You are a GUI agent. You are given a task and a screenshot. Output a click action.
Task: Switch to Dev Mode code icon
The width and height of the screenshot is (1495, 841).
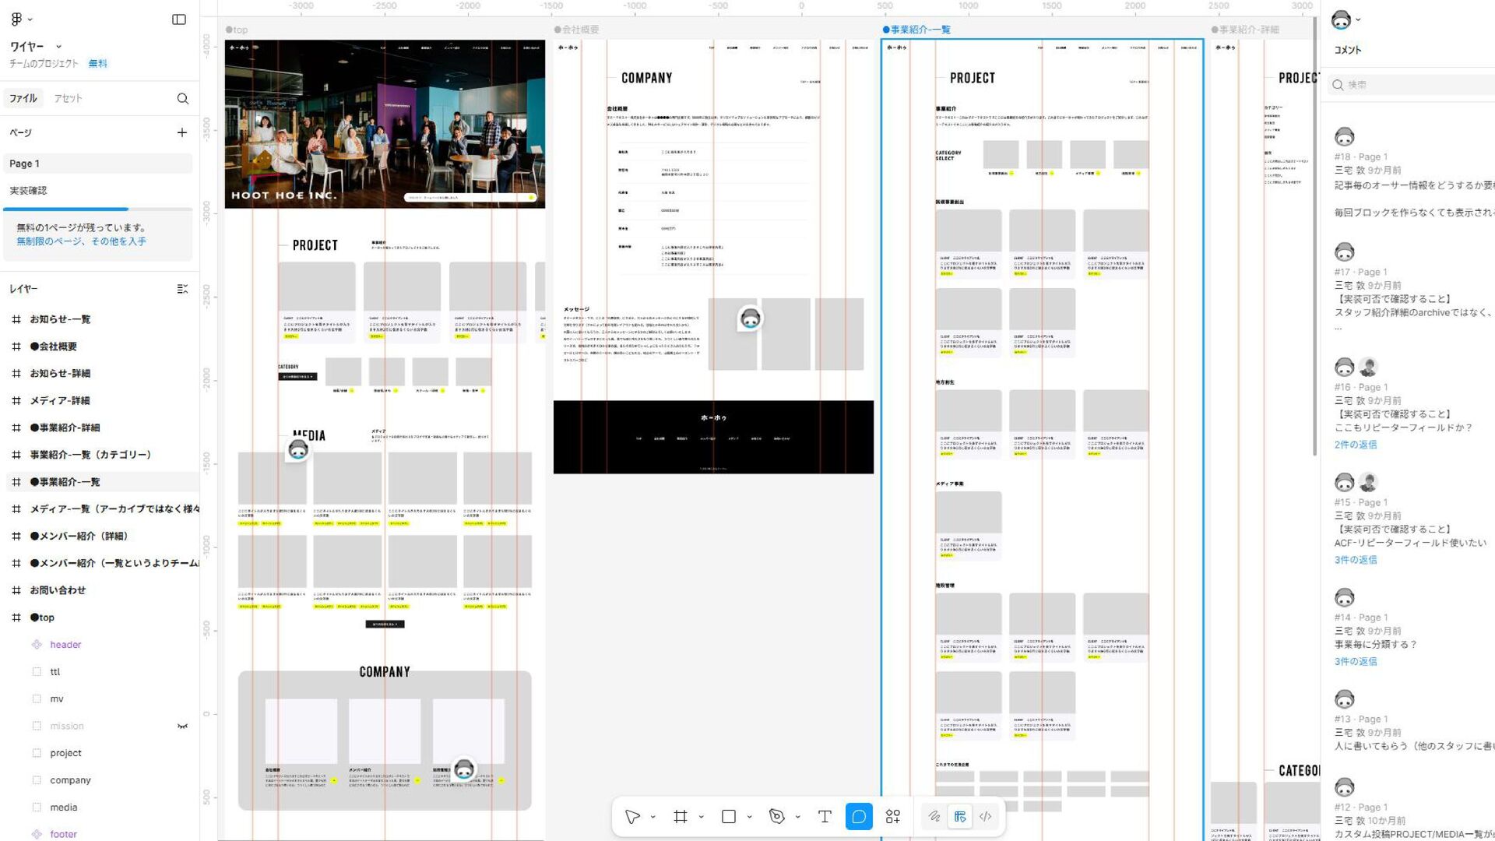point(985,816)
